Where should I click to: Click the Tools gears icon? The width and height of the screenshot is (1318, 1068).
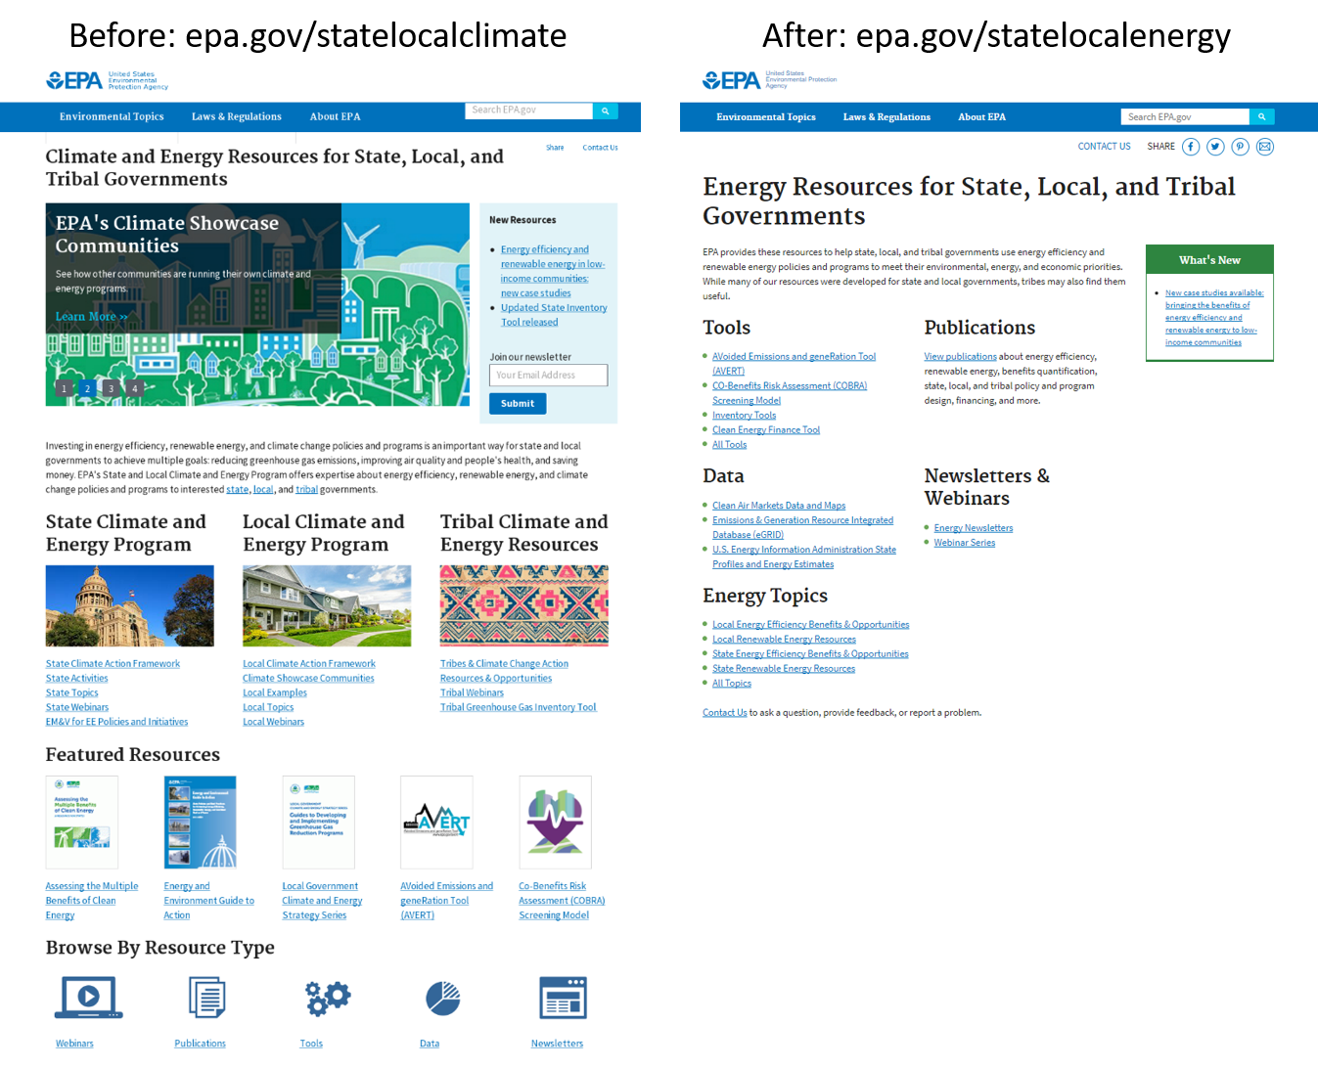pyautogui.click(x=327, y=998)
